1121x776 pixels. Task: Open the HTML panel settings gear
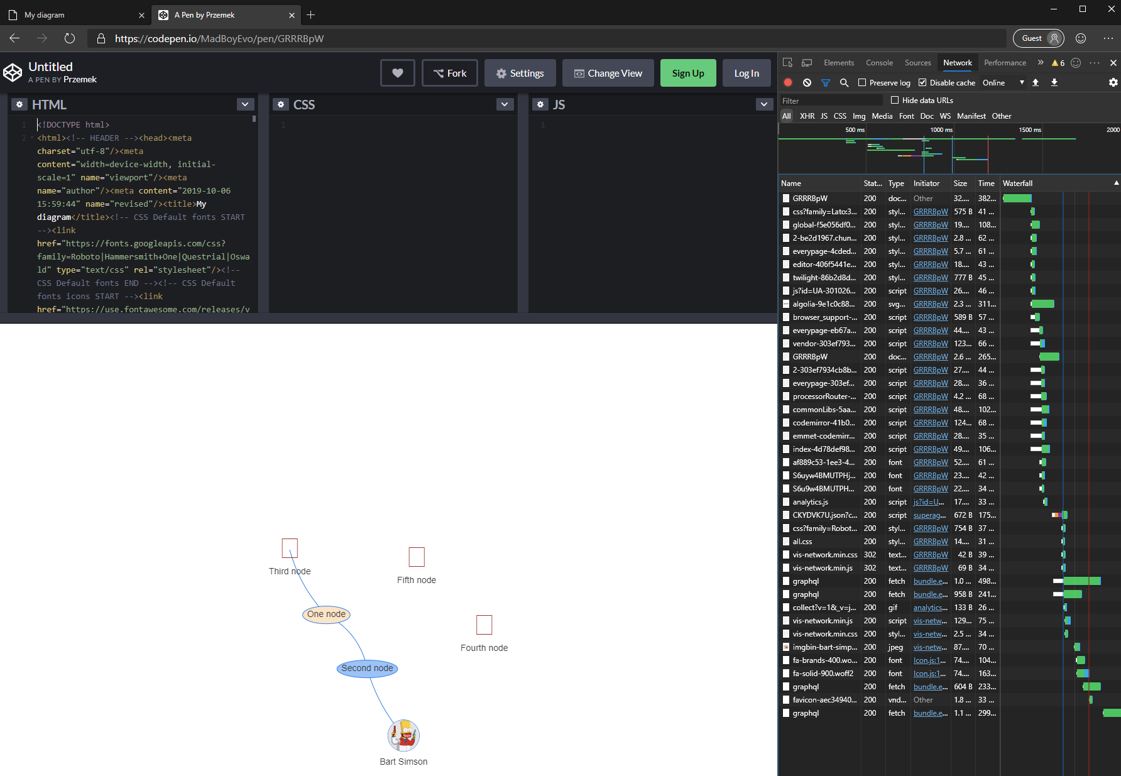(19, 104)
